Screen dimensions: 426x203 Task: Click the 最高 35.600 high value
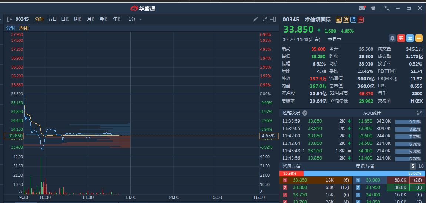click(319, 49)
